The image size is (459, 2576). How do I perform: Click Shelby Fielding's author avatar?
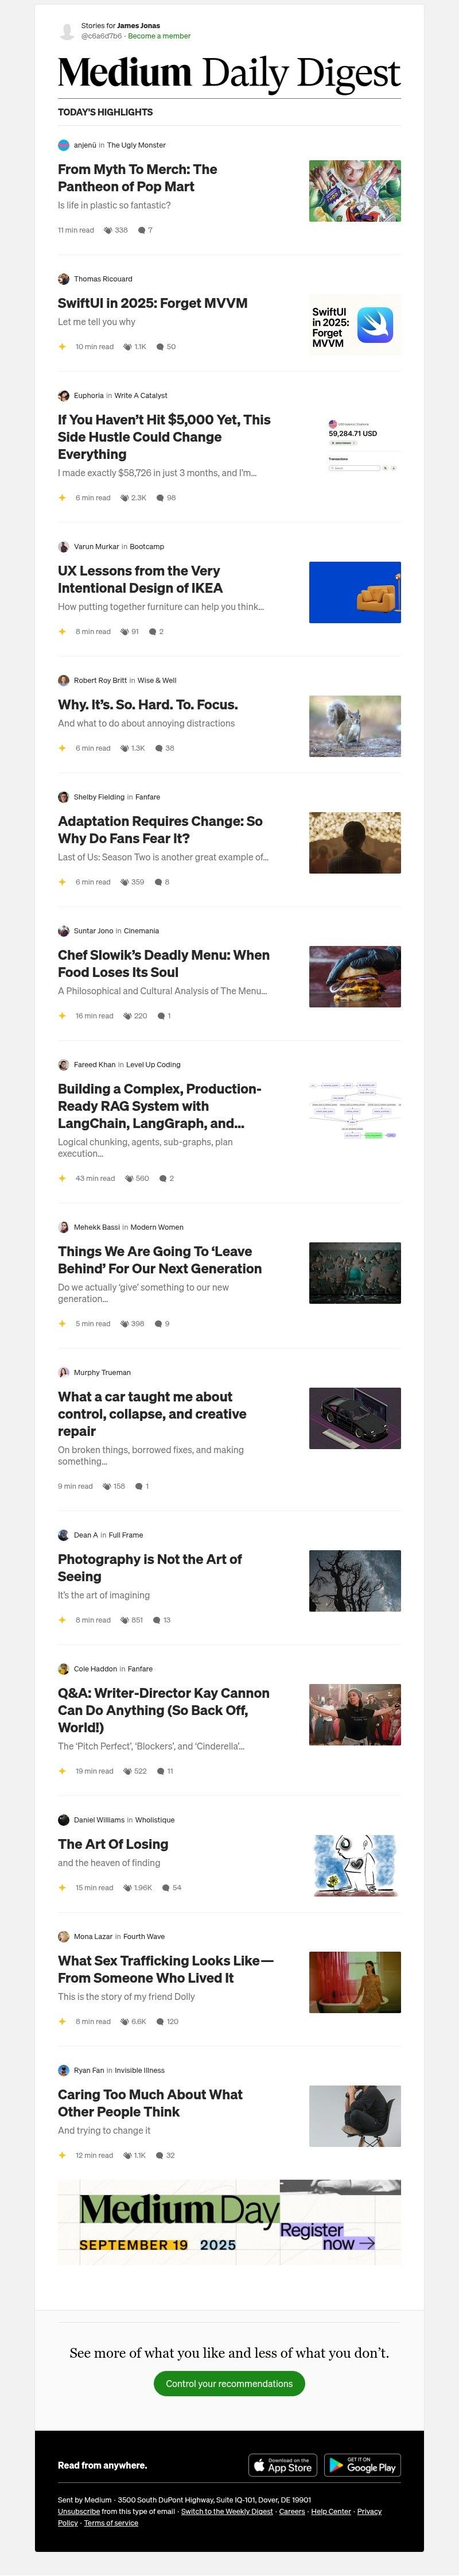pyautogui.click(x=63, y=797)
